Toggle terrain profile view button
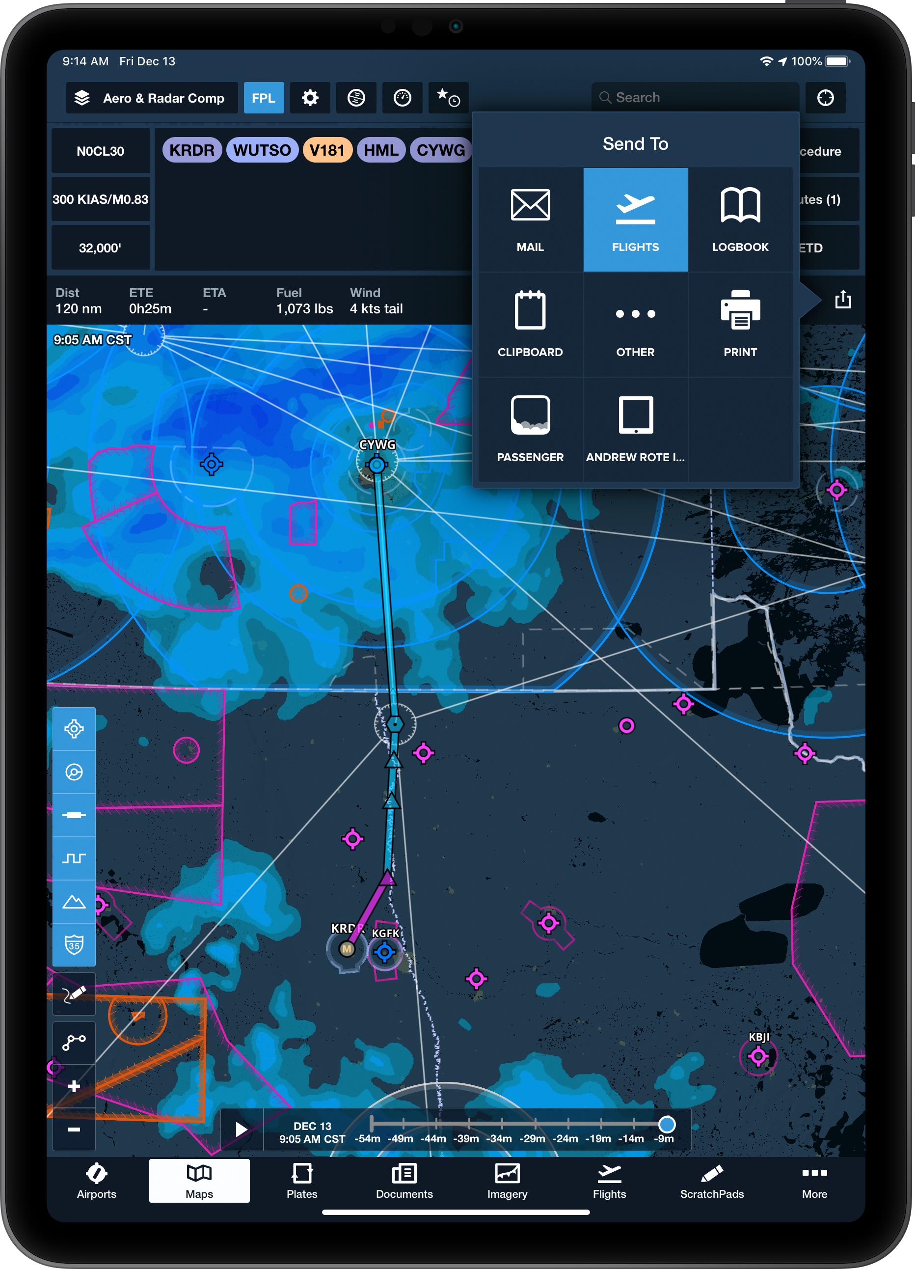The height and width of the screenshot is (1269, 915). click(x=74, y=901)
